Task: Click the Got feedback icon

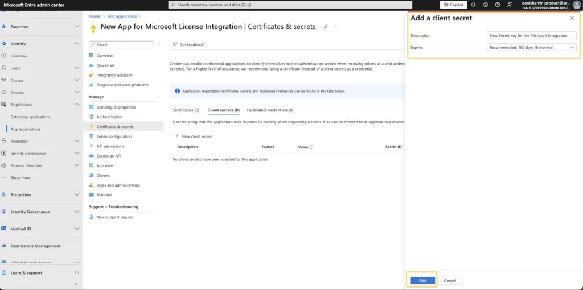Action: [x=175, y=44]
